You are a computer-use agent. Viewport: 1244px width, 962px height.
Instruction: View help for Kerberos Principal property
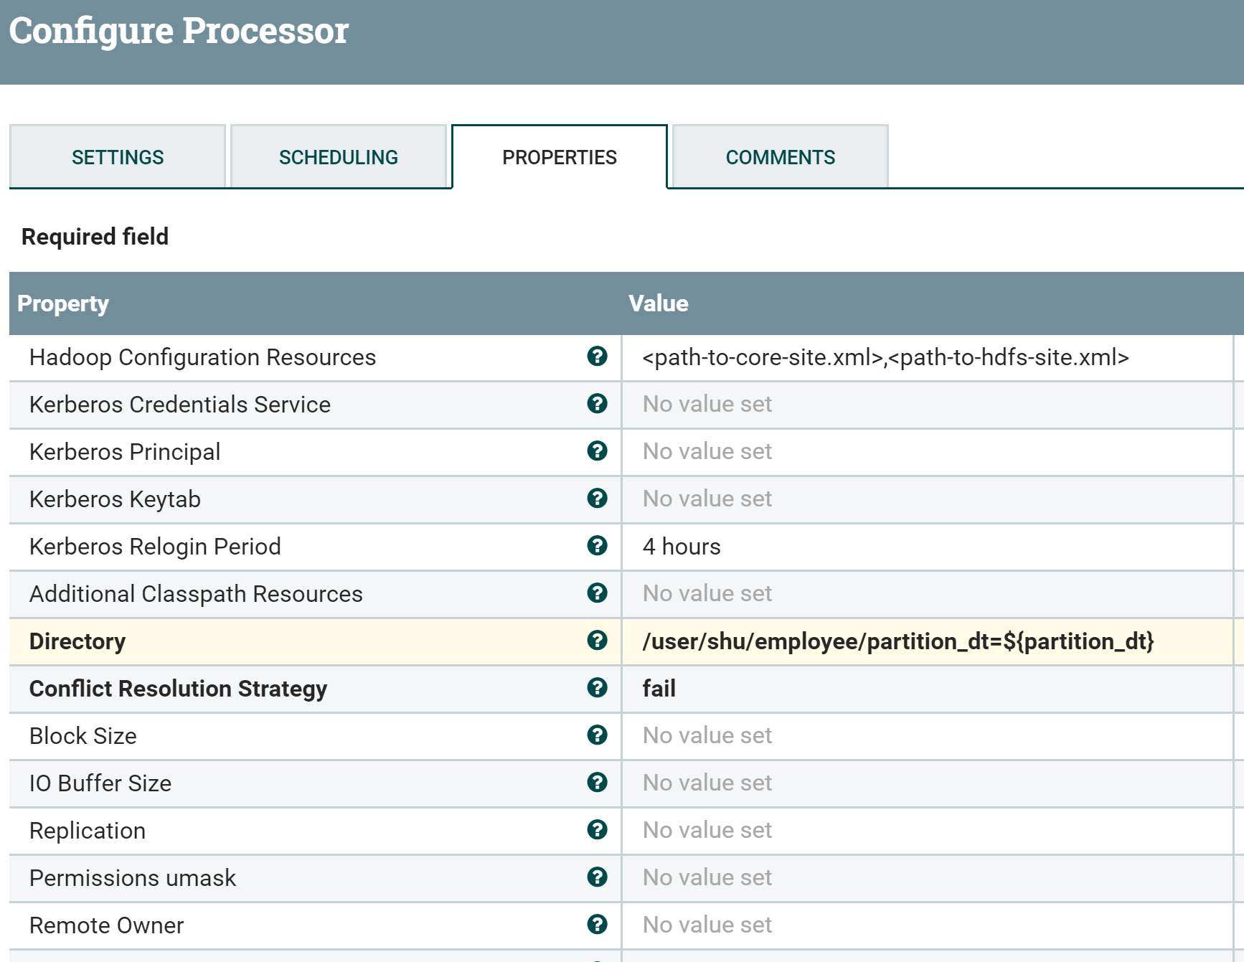coord(597,451)
